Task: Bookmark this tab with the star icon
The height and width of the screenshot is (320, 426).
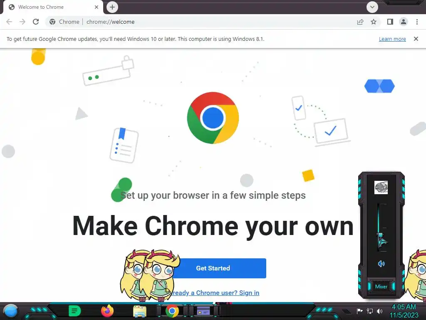Action: point(374,22)
